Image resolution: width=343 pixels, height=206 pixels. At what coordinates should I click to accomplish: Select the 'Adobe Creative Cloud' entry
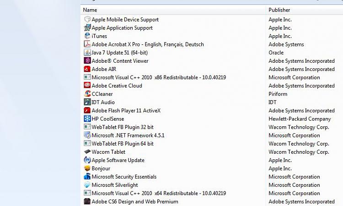pos(117,86)
